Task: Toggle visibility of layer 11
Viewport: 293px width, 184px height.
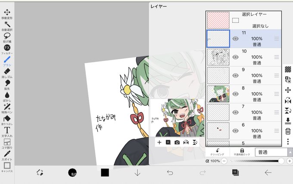Action: [x=235, y=39]
